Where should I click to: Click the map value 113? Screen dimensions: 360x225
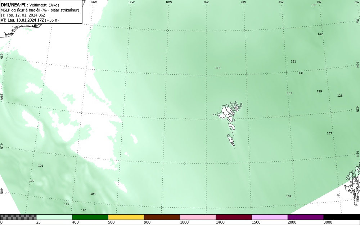218,68
